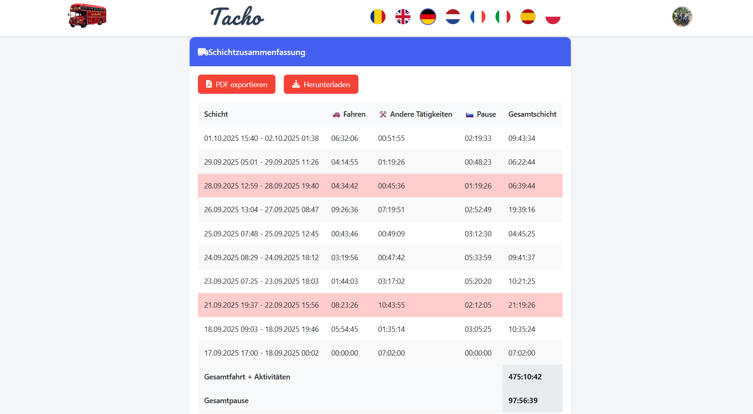Open the user profile avatar
The image size is (753, 414).
tap(682, 17)
